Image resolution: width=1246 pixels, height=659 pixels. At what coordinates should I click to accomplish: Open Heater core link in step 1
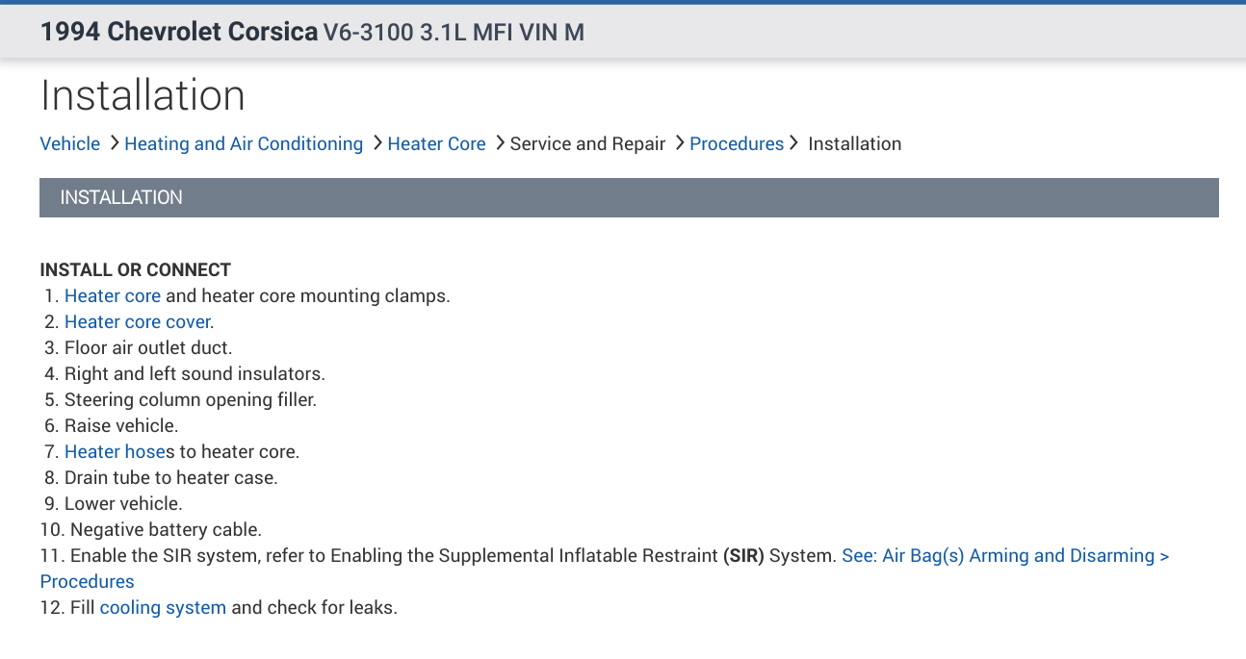[113, 296]
